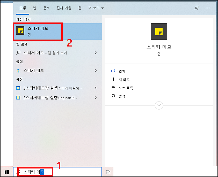Switch to the 전자 메일 tab
Viewport: 218px width, 177px height.
click(x=64, y=8)
